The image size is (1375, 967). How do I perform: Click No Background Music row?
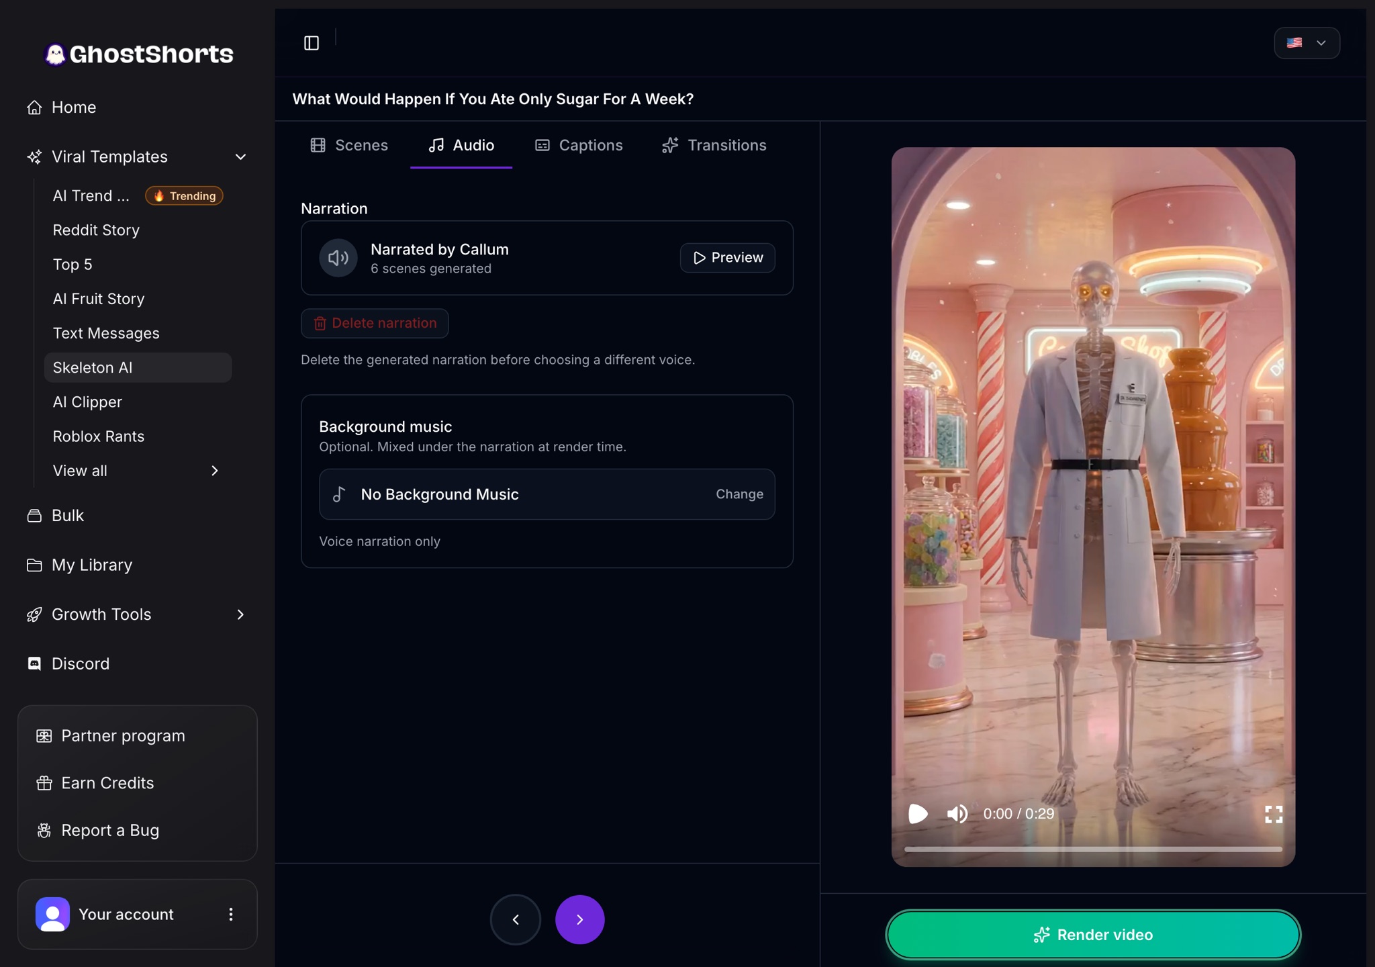tap(547, 494)
